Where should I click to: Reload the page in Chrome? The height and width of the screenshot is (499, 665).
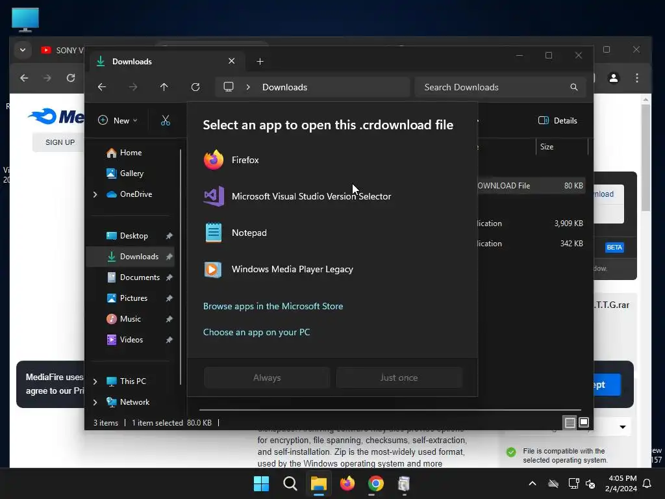coord(71,78)
